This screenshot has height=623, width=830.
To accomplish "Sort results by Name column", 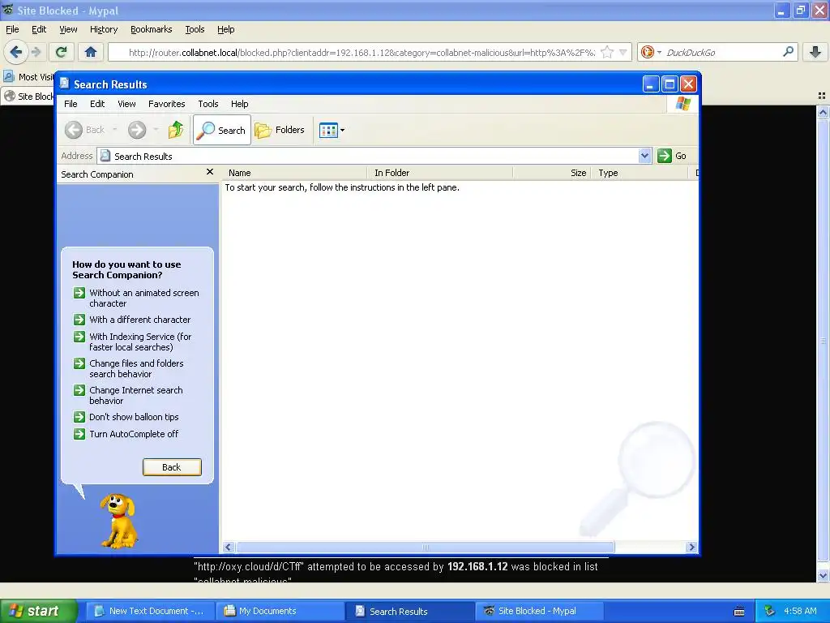I will [293, 173].
